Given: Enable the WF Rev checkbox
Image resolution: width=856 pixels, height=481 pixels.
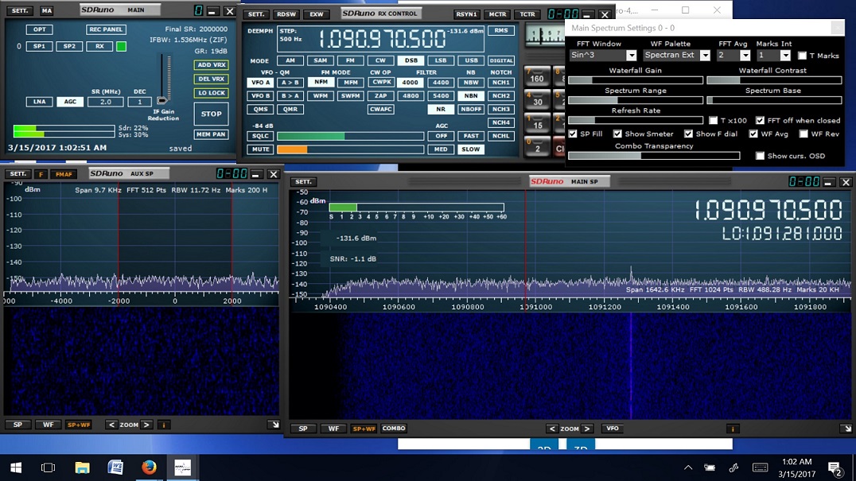Looking at the screenshot, I should (803, 134).
